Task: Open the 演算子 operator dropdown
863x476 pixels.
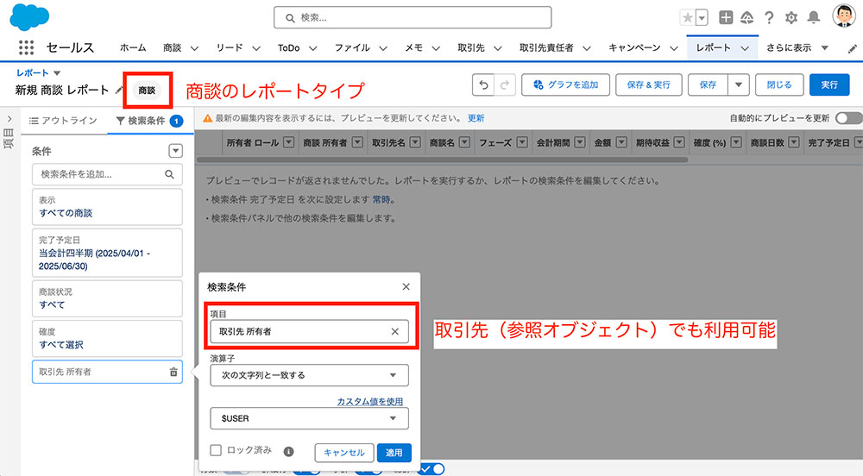Action: click(309, 375)
